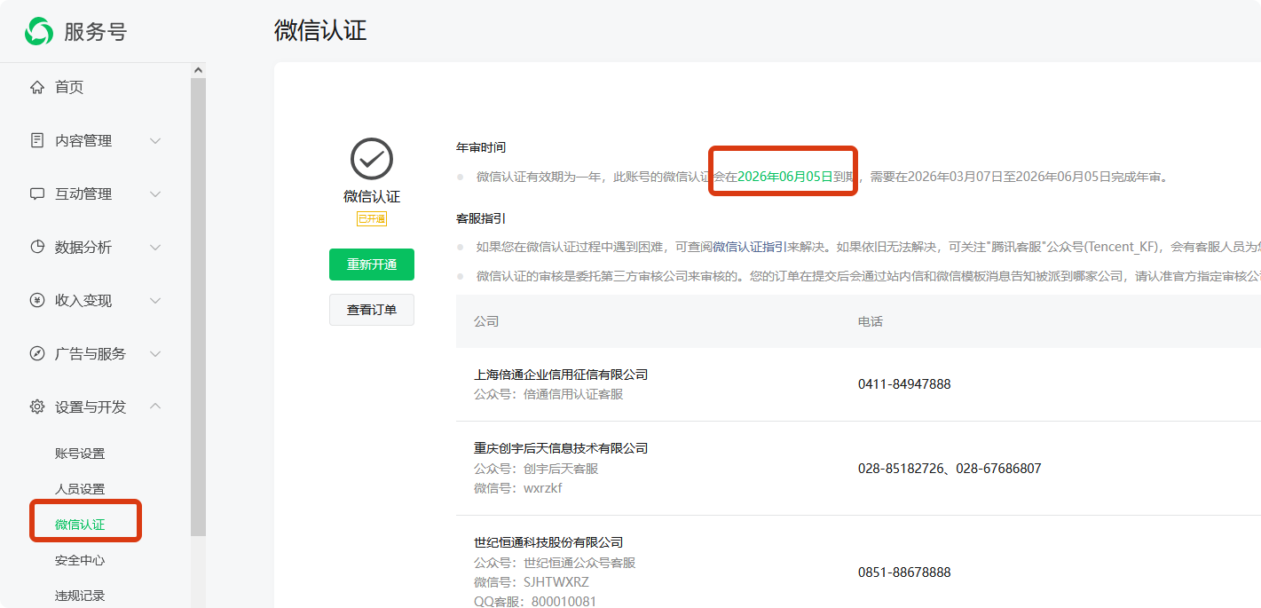Image resolution: width=1261 pixels, height=608 pixels.
Task: Click the 查看订单 button
Action: coord(372,310)
